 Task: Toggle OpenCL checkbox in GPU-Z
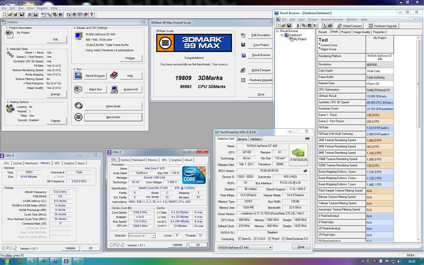(239, 239)
